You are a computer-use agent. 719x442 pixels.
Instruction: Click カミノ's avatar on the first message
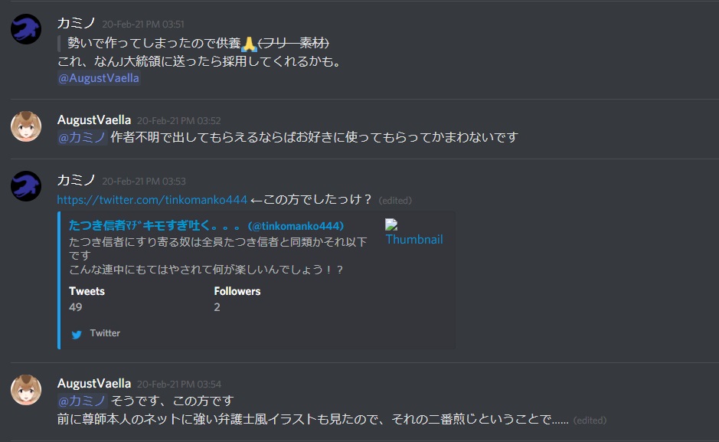click(26, 29)
